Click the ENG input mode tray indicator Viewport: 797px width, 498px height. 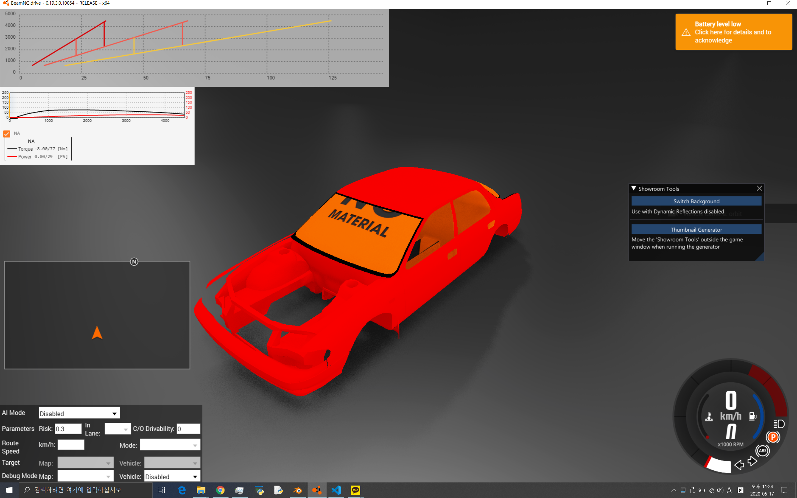729,490
